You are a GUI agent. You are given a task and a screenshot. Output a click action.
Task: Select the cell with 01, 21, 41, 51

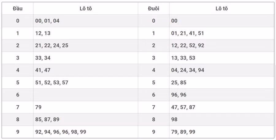(188, 33)
